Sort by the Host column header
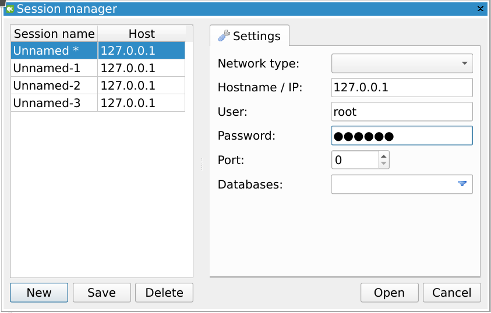 point(142,34)
